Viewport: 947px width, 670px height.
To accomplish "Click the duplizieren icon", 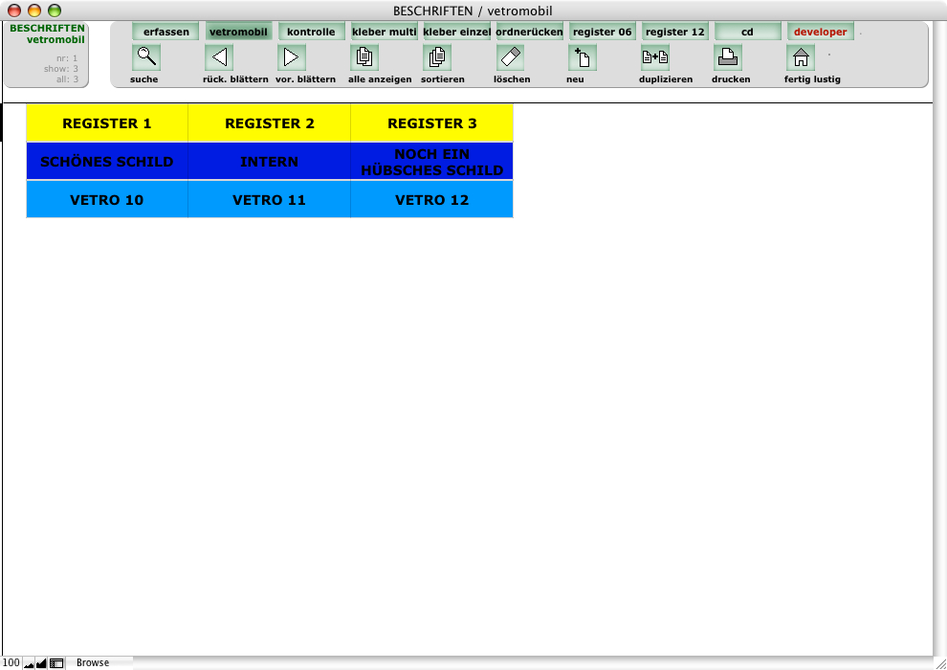I will click(655, 57).
